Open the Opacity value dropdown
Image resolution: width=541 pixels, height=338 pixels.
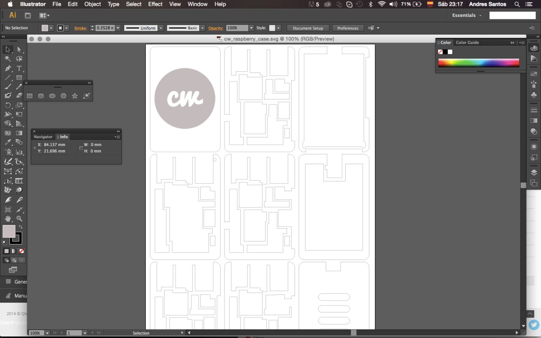click(x=251, y=28)
